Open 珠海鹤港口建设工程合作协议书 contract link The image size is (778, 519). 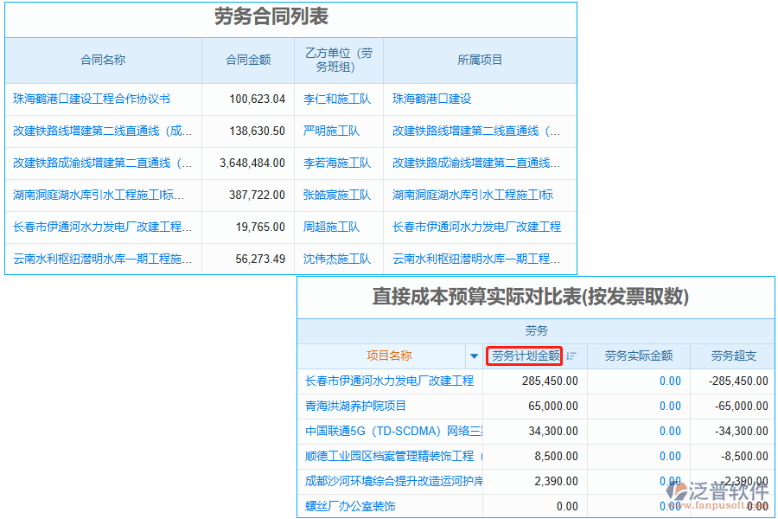click(92, 99)
